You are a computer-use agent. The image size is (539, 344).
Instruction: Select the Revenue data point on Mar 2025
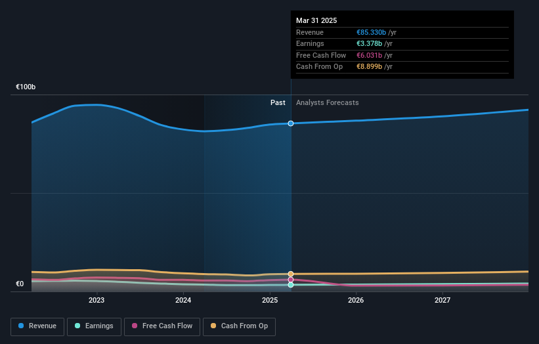[x=291, y=123]
